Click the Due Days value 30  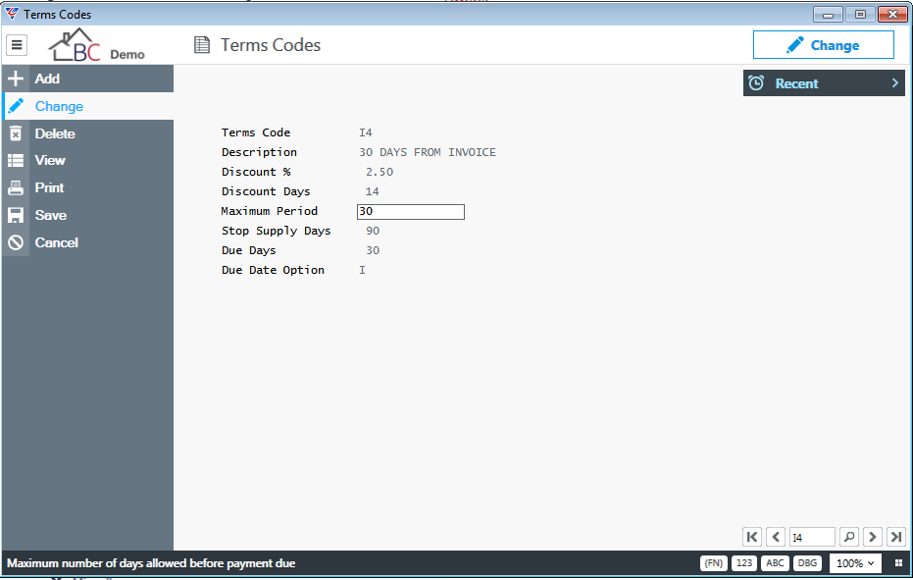pyautogui.click(x=373, y=250)
